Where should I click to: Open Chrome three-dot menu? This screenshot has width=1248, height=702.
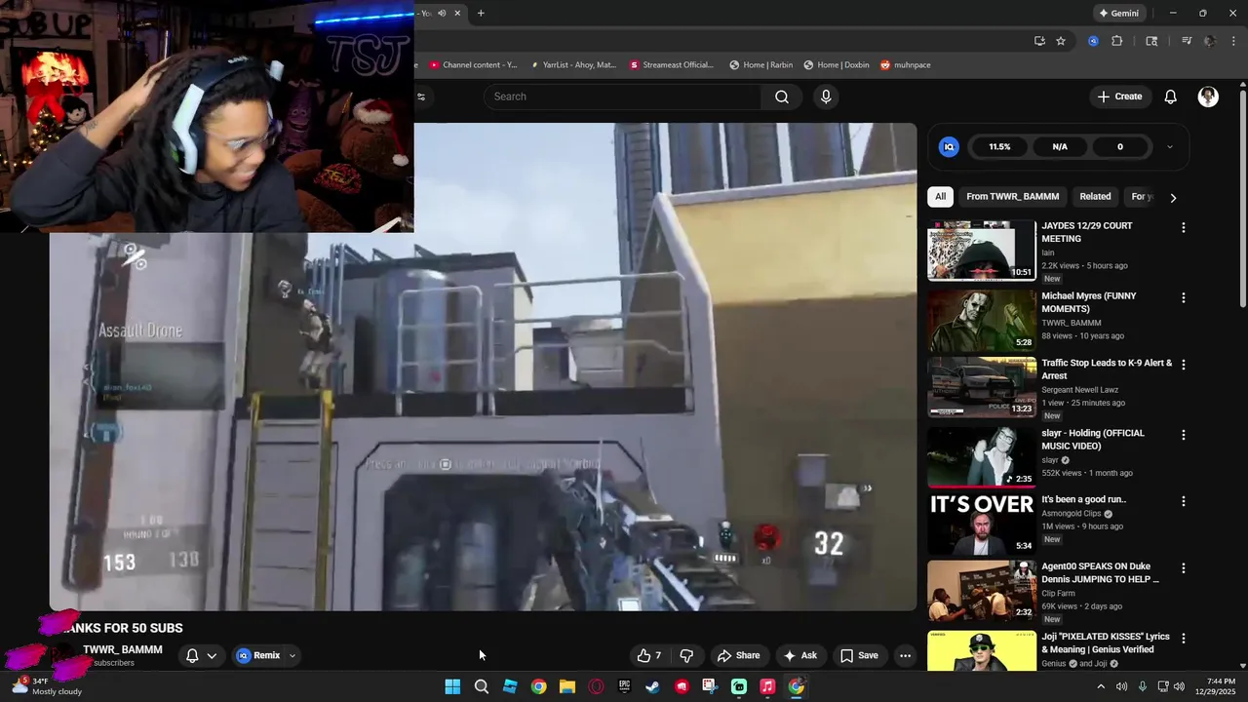[x=1231, y=41]
